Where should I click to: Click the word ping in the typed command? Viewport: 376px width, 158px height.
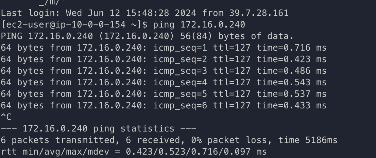(x=164, y=25)
